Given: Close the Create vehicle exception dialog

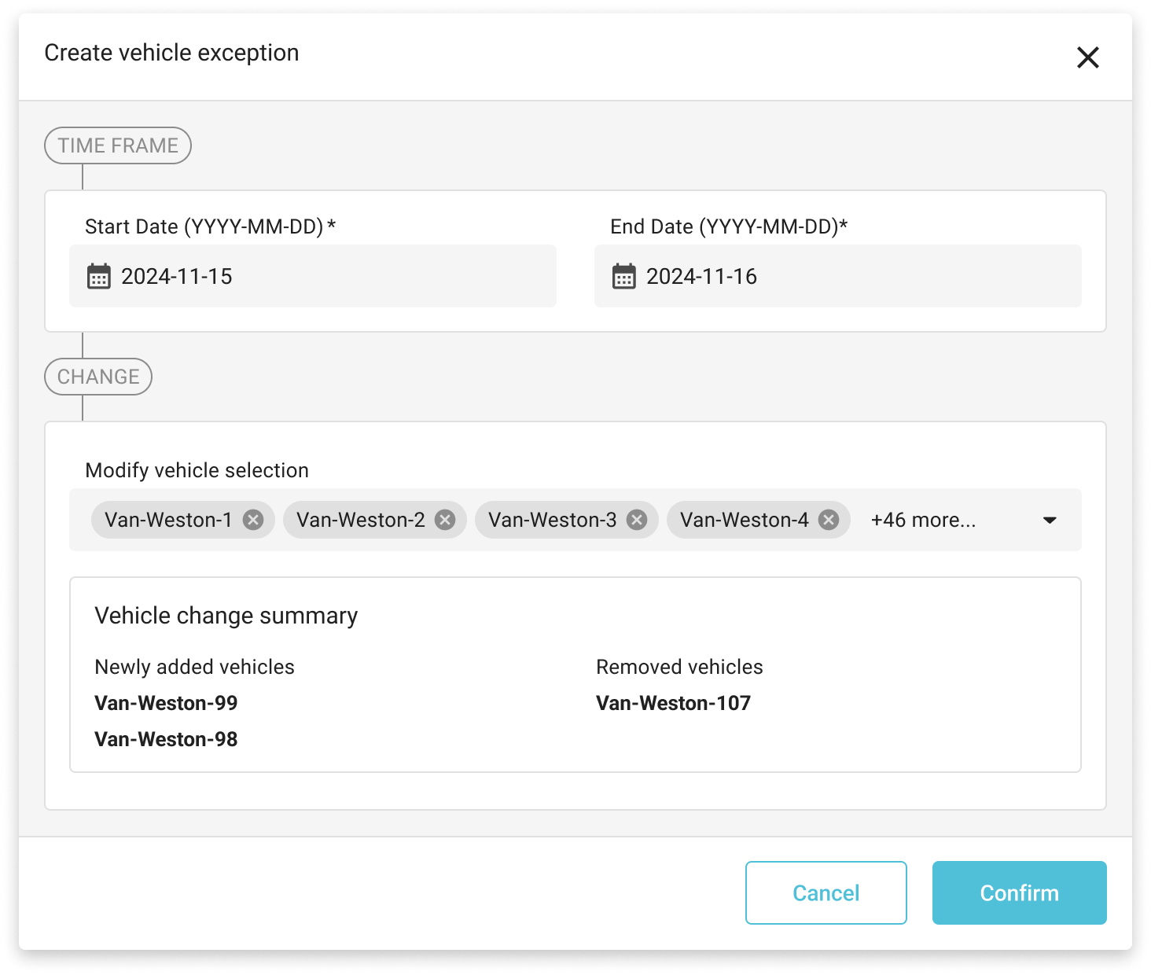Looking at the screenshot, I should (1087, 57).
